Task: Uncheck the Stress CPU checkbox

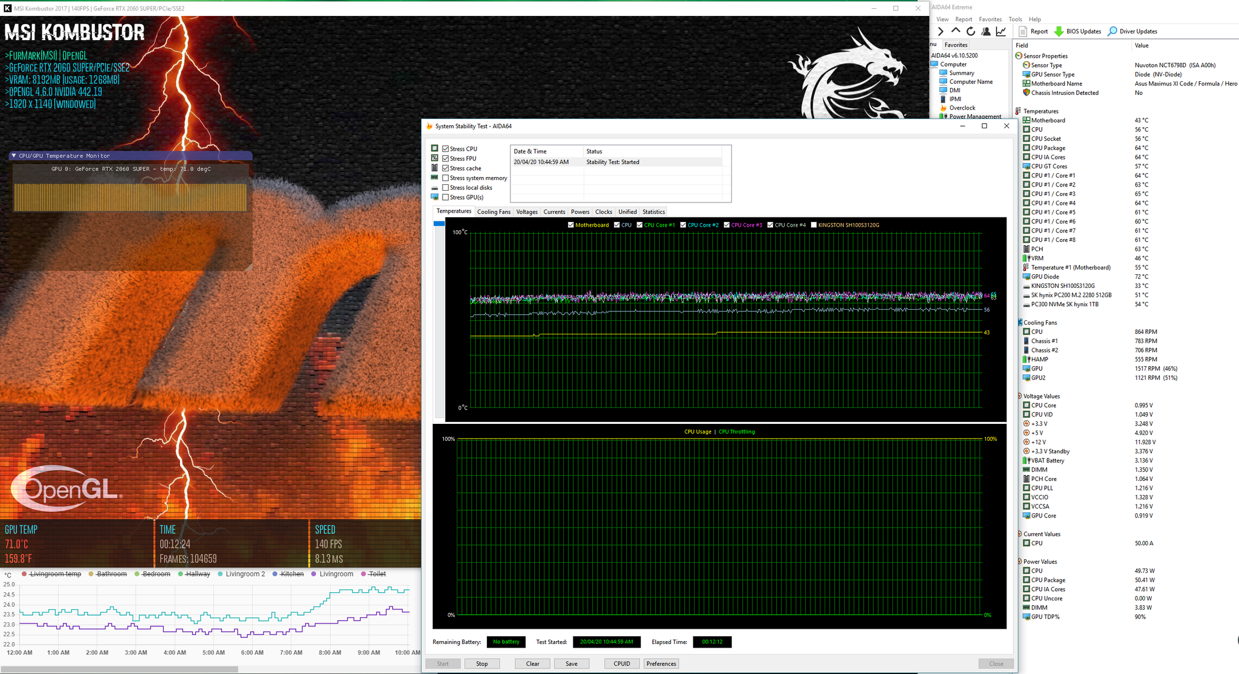Action: point(446,149)
